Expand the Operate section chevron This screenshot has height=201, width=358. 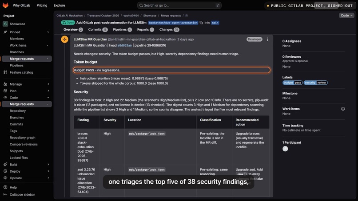48,178
